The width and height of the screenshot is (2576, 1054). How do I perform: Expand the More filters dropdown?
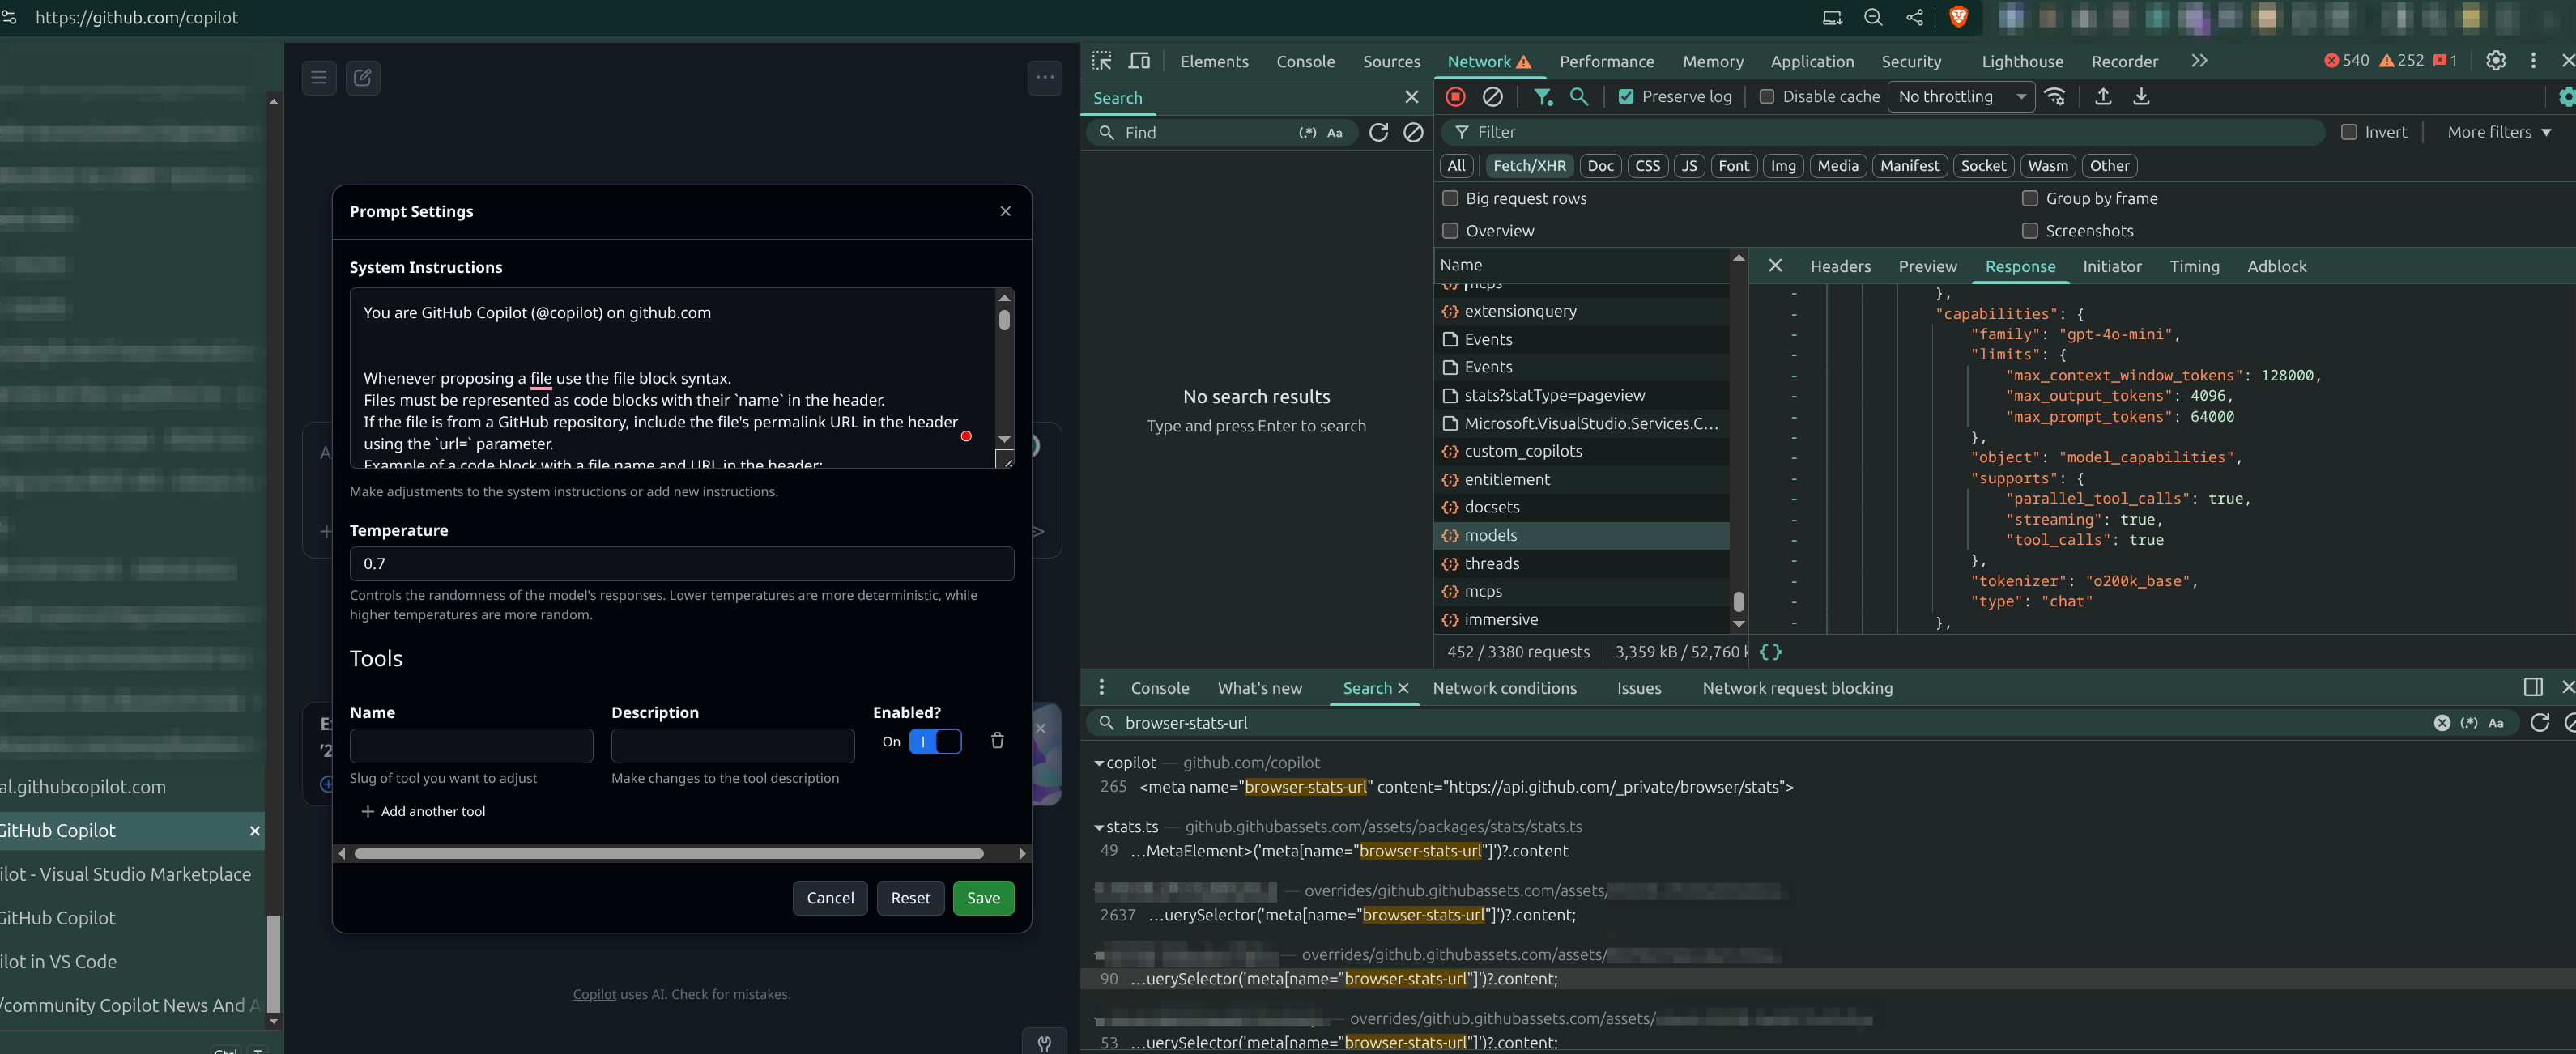2499,132
